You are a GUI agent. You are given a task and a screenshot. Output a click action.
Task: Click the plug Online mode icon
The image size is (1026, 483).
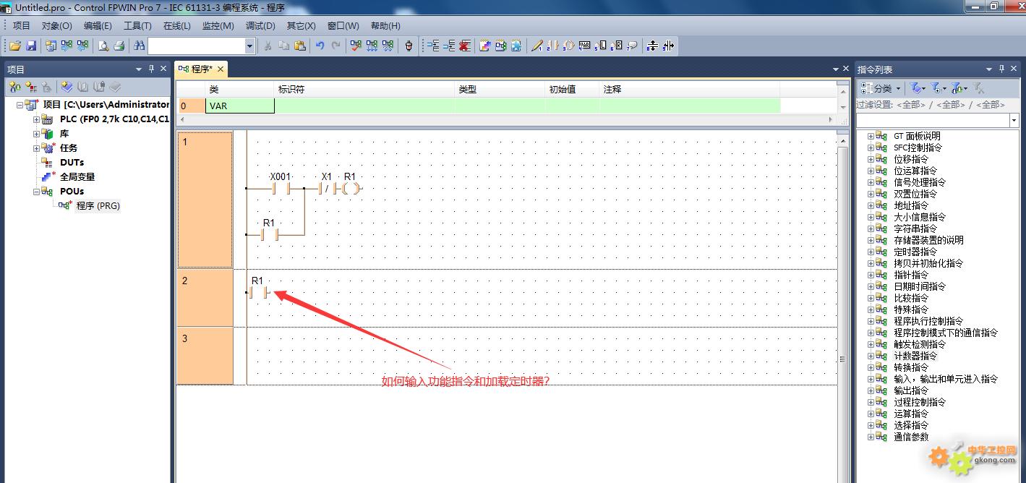409,46
